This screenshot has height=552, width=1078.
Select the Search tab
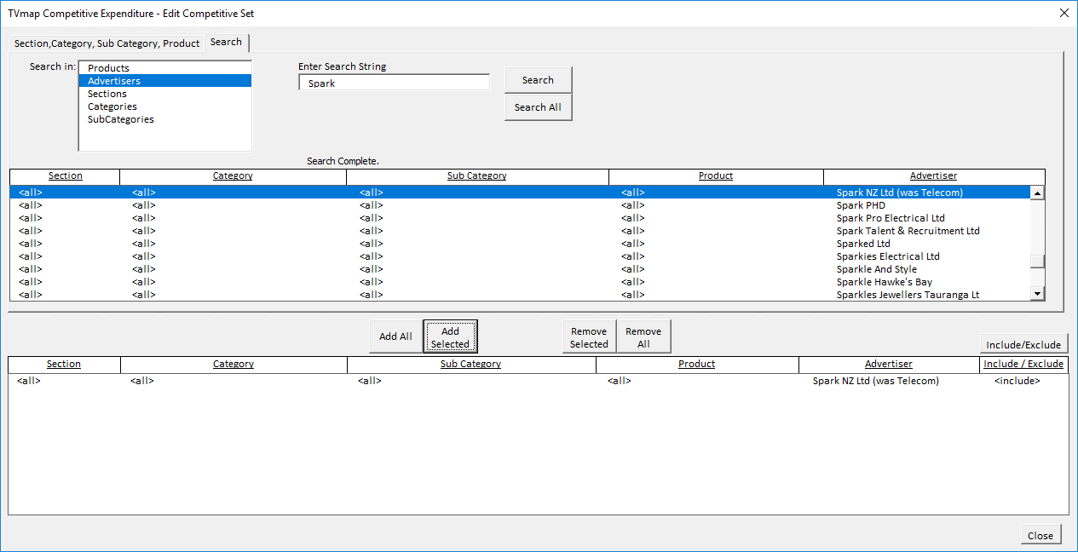click(x=226, y=42)
